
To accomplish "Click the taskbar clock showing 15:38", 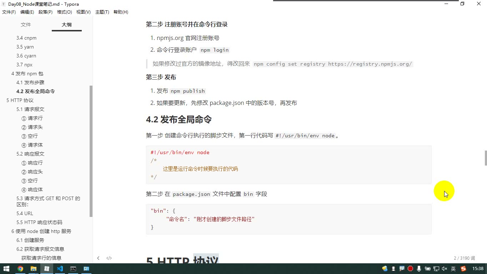I will click(478, 269).
